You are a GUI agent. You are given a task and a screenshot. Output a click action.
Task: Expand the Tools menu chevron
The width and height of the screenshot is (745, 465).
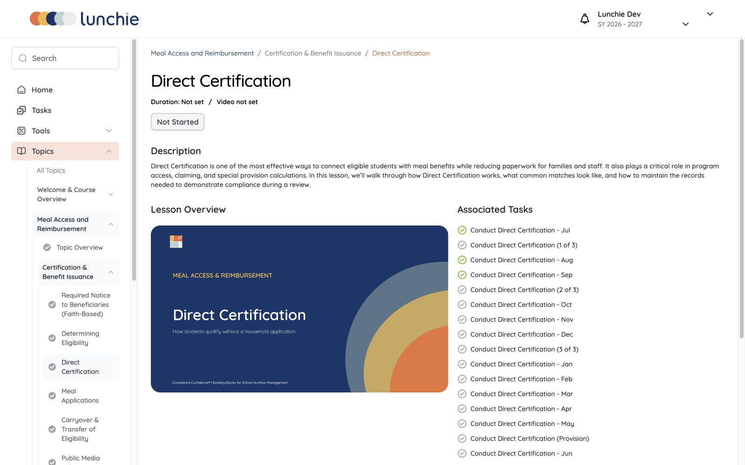click(109, 131)
